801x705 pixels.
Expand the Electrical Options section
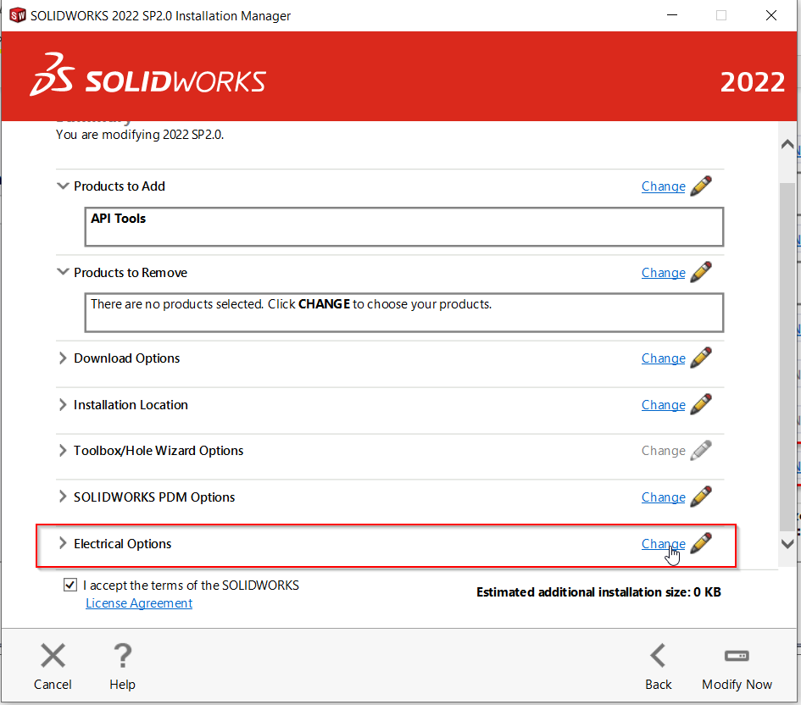click(x=63, y=544)
